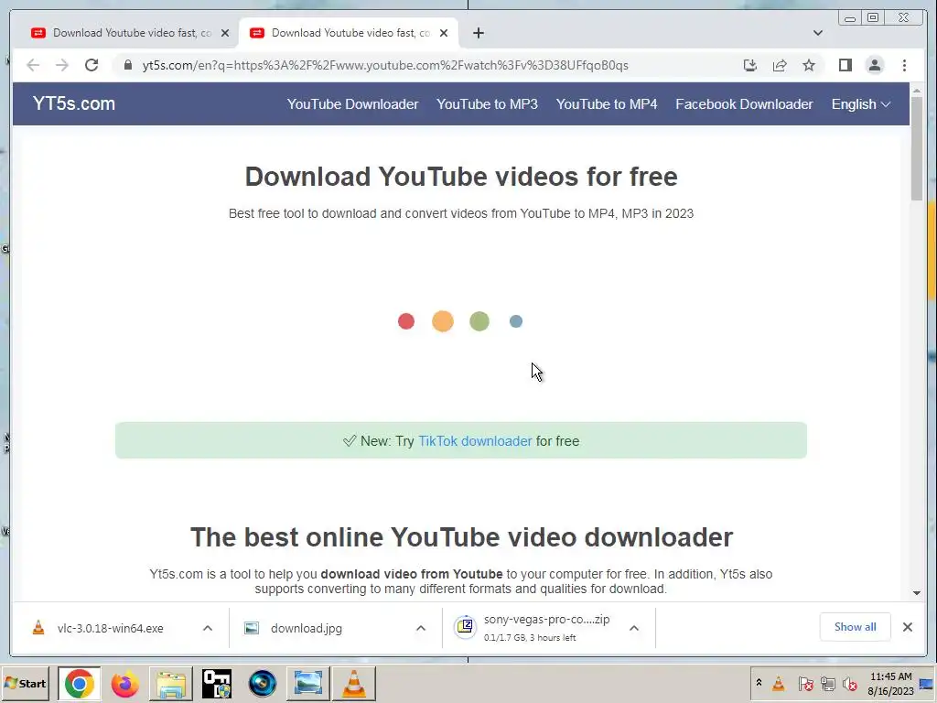Click the Chrome taskbar icon

click(79, 683)
